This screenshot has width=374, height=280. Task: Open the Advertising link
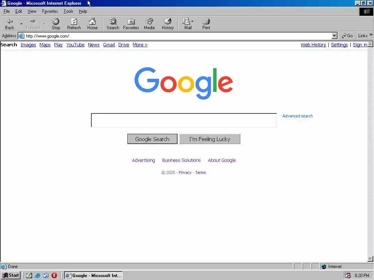(143, 160)
